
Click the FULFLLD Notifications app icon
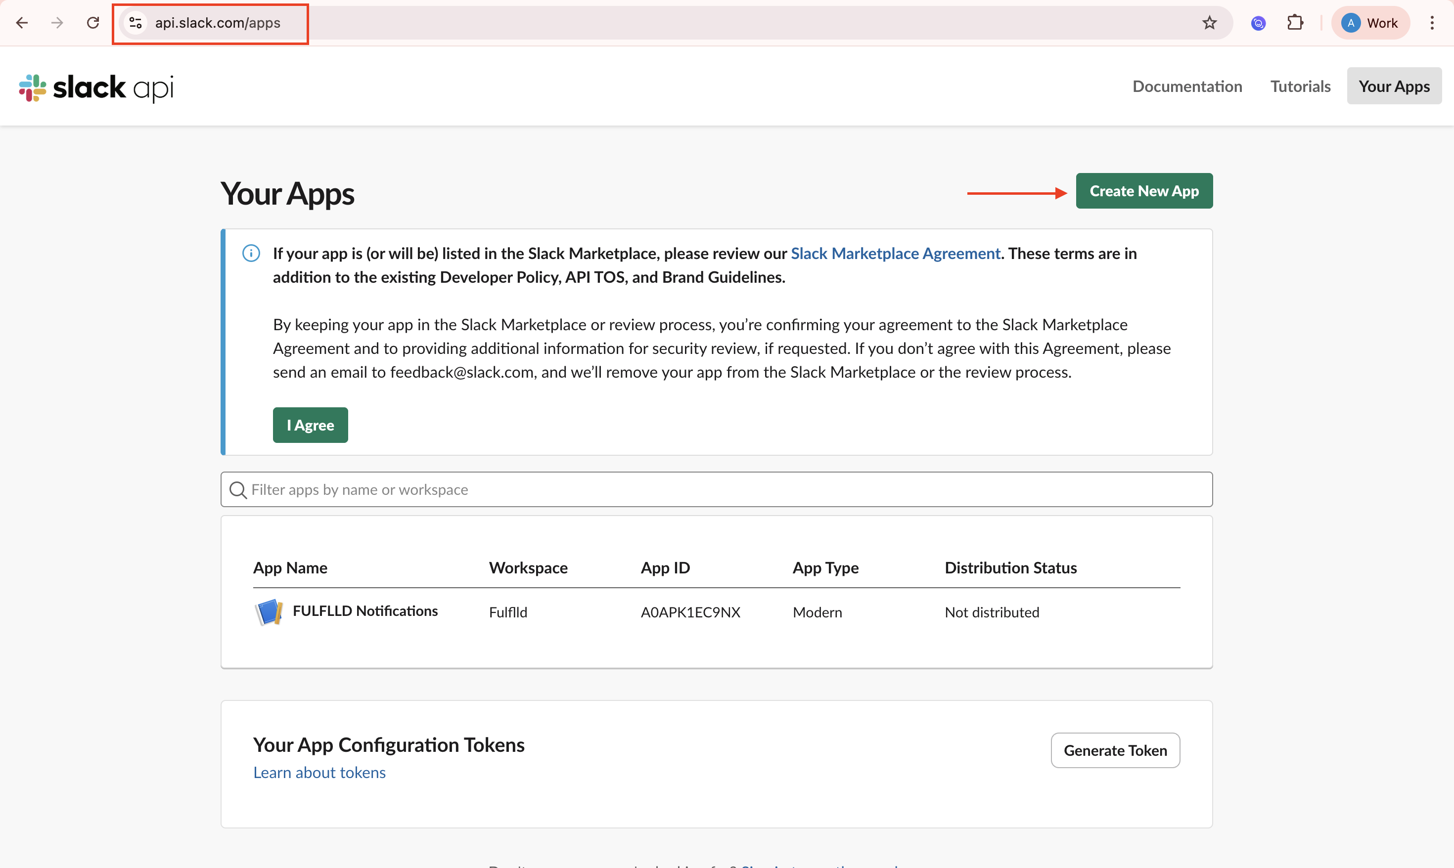269,612
